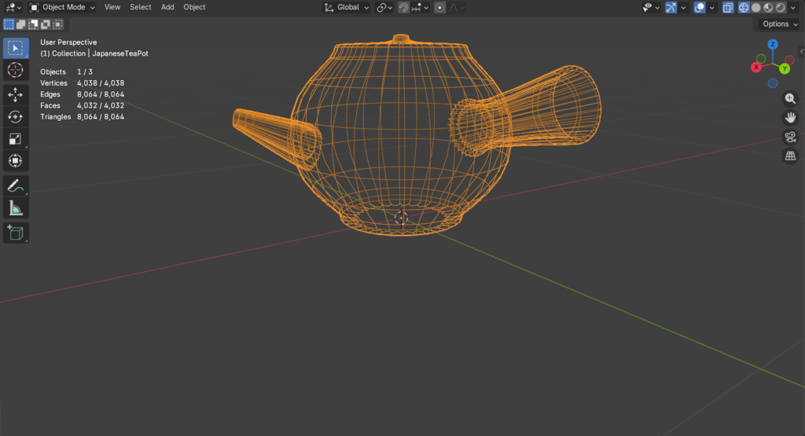Switch perspective/orthographic with grid icon
The image size is (805, 436).
tap(790, 156)
